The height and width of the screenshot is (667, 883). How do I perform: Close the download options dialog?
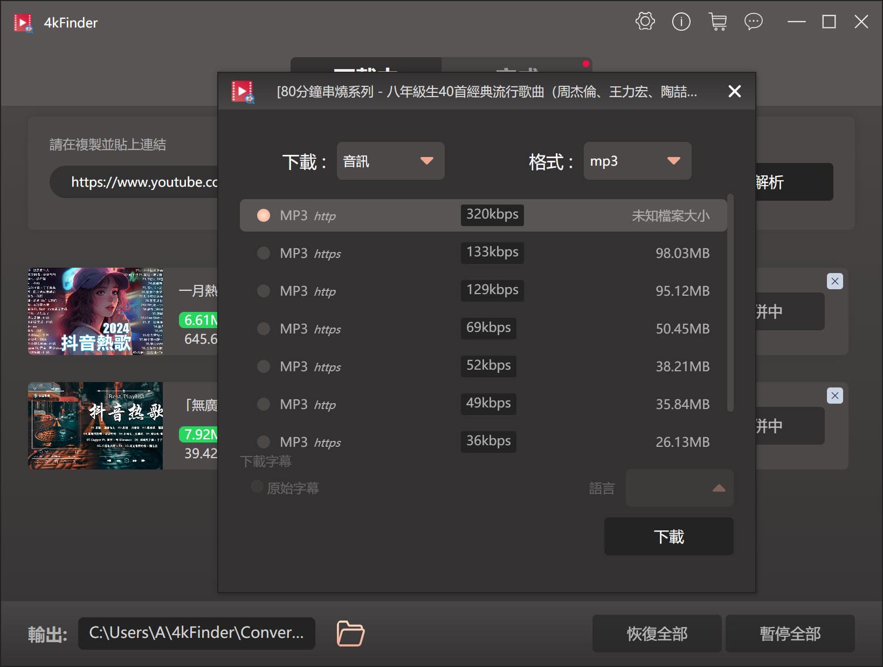(x=734, y=91)
